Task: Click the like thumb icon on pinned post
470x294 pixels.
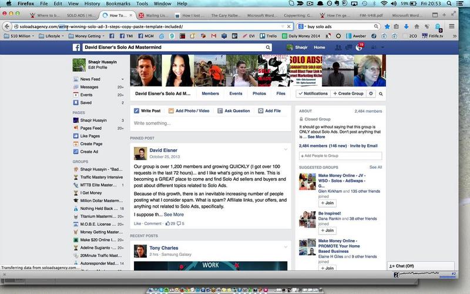Action: pos(167,223)
